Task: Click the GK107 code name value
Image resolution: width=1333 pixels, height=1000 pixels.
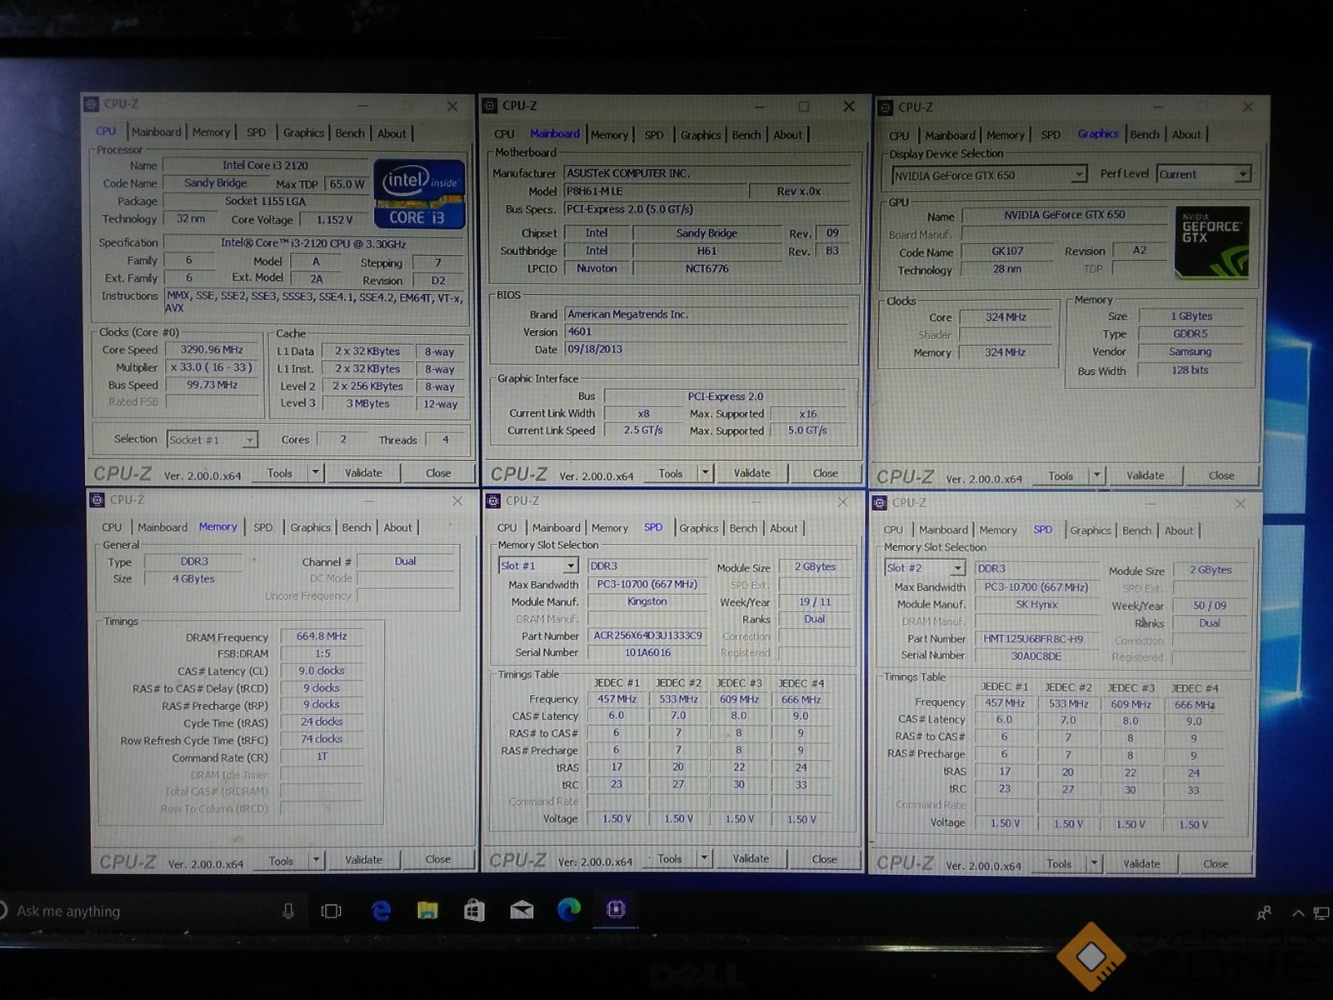Action: pos(1007,251)
